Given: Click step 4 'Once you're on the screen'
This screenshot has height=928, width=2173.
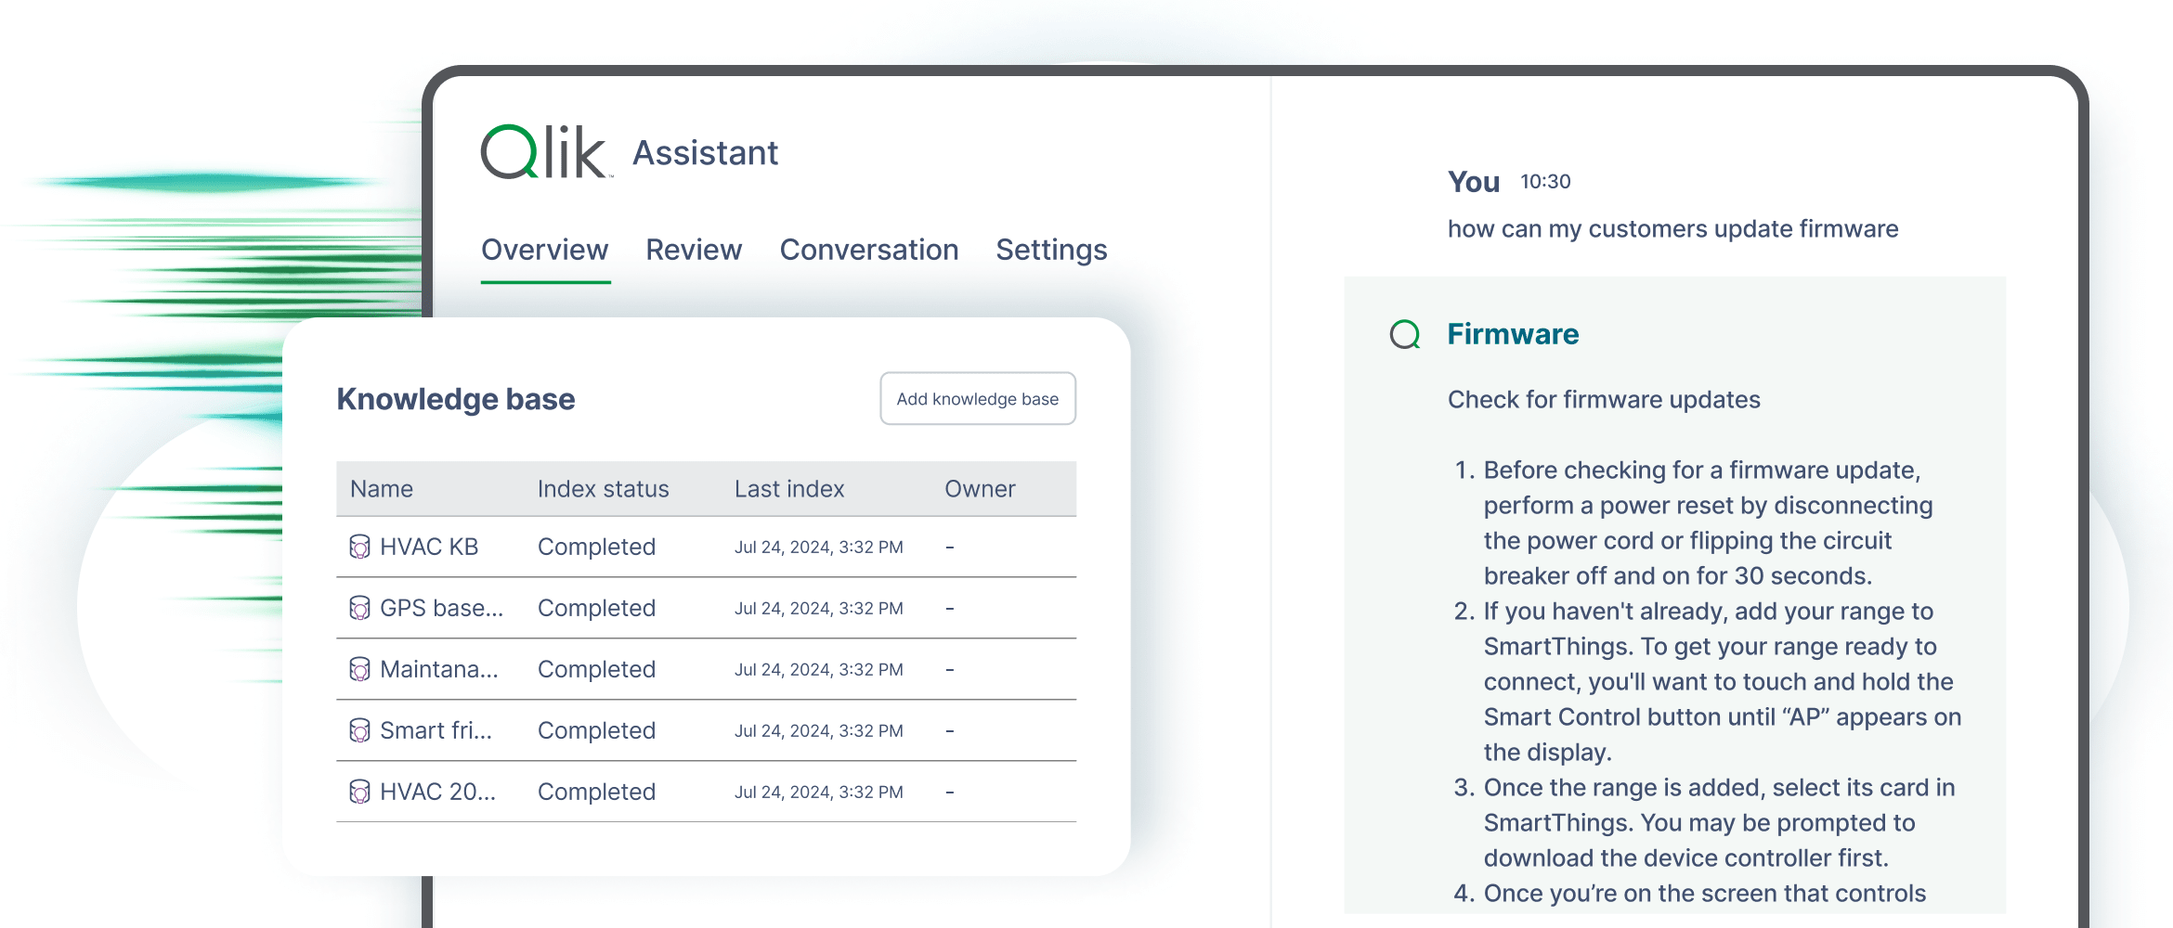Looking at the screenshot, I should (x=1690, y=894).
